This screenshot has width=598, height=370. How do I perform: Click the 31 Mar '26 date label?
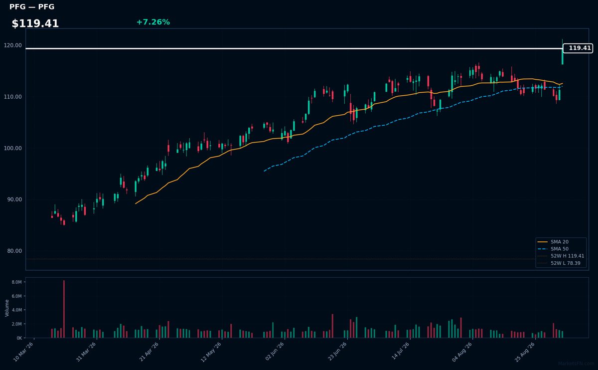(x=86, y=352)
